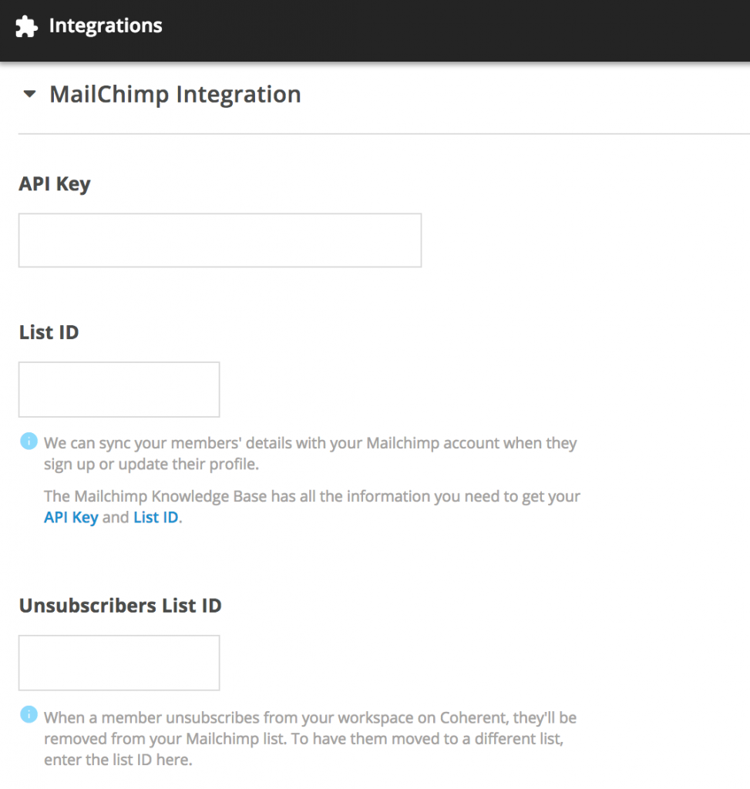Click the info icon beside the unsubscribe note
Image resolution: width=750 pixels, height=789 pixels.
pyautogui.click(x=29, y=714)
